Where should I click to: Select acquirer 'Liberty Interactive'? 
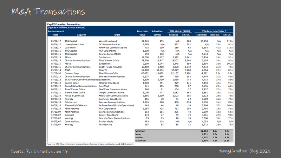pos(74,45)
